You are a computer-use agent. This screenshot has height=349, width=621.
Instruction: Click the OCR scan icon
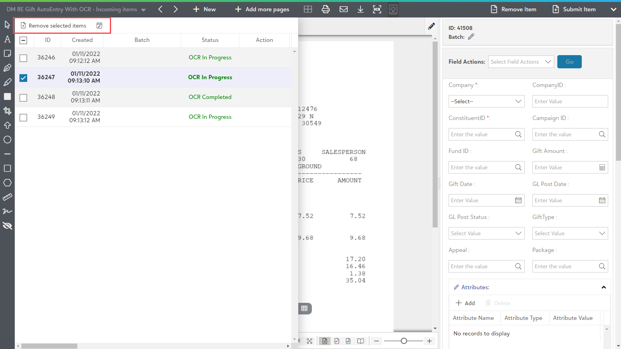point(377,9)
